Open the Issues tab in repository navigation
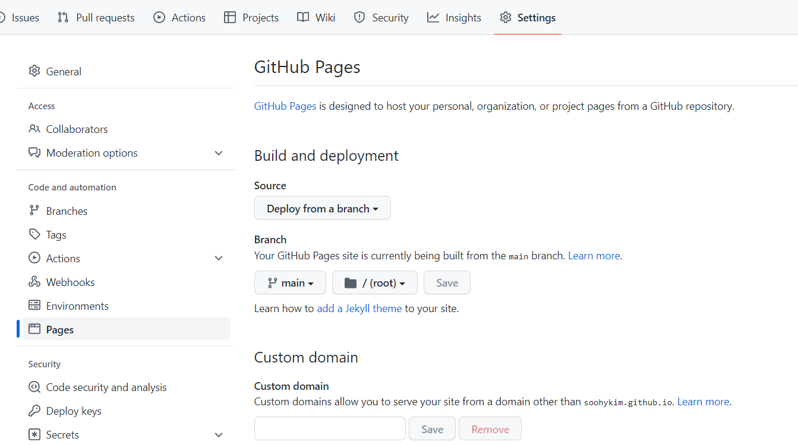 20,18
